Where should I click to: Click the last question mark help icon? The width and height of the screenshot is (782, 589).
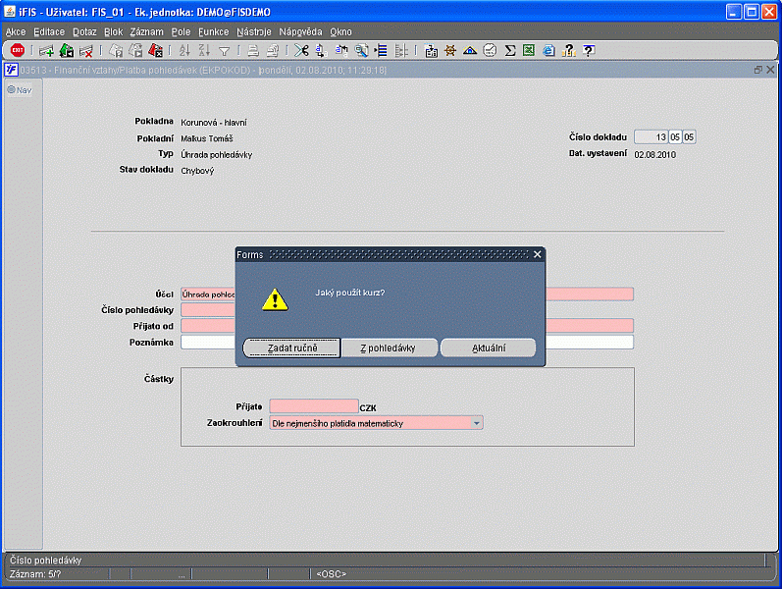(x=588, y=51)
